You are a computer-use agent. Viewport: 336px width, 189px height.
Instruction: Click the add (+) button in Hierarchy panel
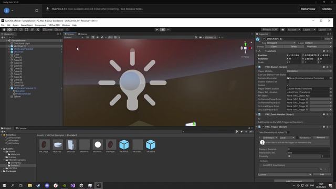[2, 37]
